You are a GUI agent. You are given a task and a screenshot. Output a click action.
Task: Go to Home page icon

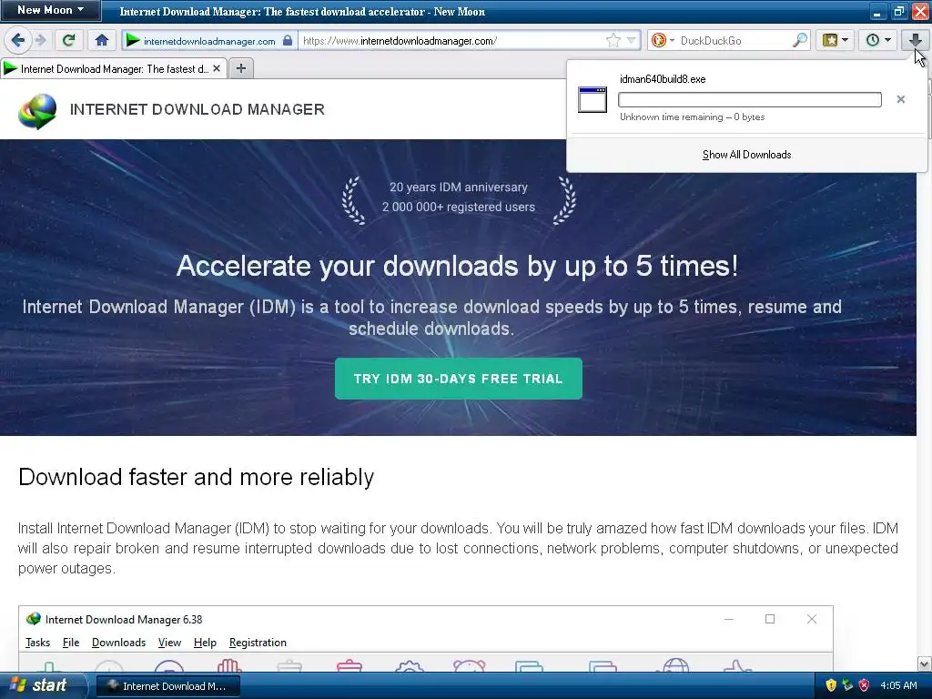(102, 40)
